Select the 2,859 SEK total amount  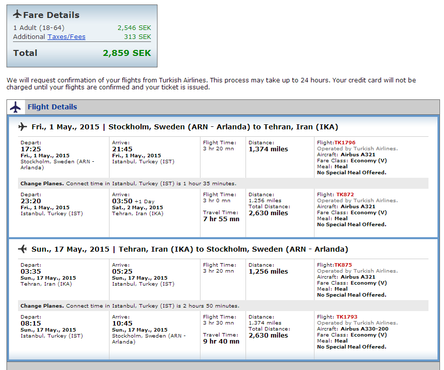pyautogui.click(x=126, y=53)
